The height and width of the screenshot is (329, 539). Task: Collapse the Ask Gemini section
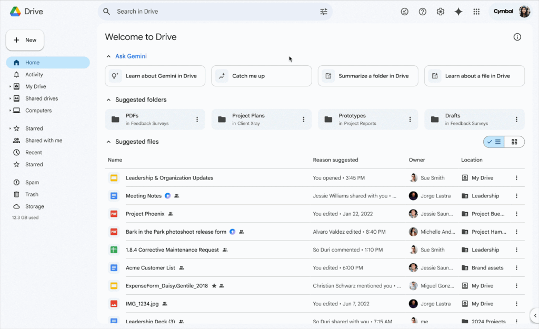[108, 56]
